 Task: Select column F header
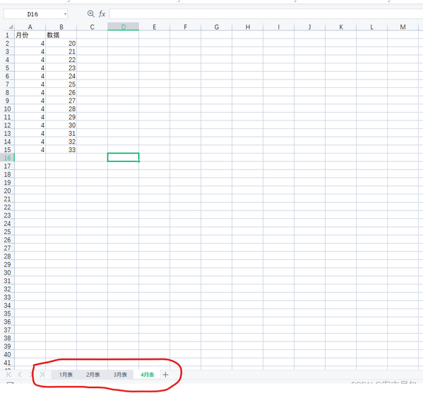[x=185, y=27]
